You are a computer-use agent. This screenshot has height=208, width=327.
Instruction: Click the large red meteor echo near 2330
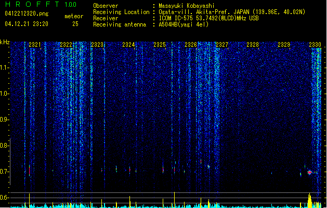(309, 172)
